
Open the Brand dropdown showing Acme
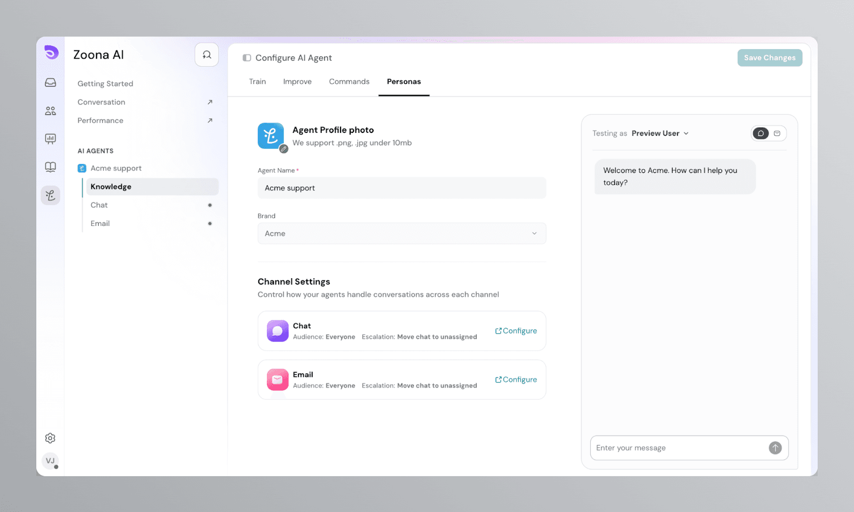pyautogui.click(x=401, y=233)
